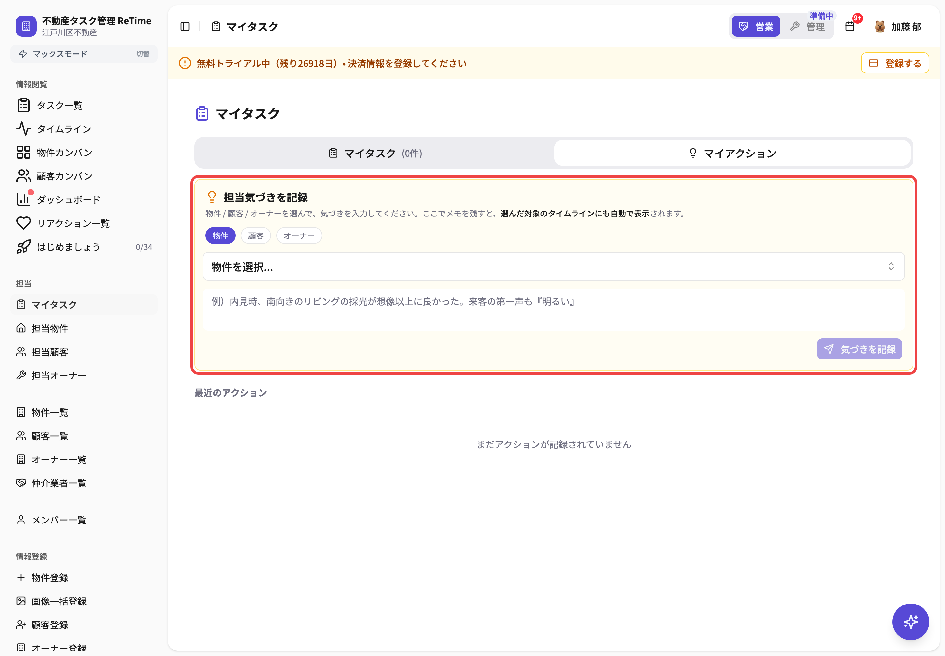
Task: Open 顧客一覧 list
Action: tap(84, 436)
